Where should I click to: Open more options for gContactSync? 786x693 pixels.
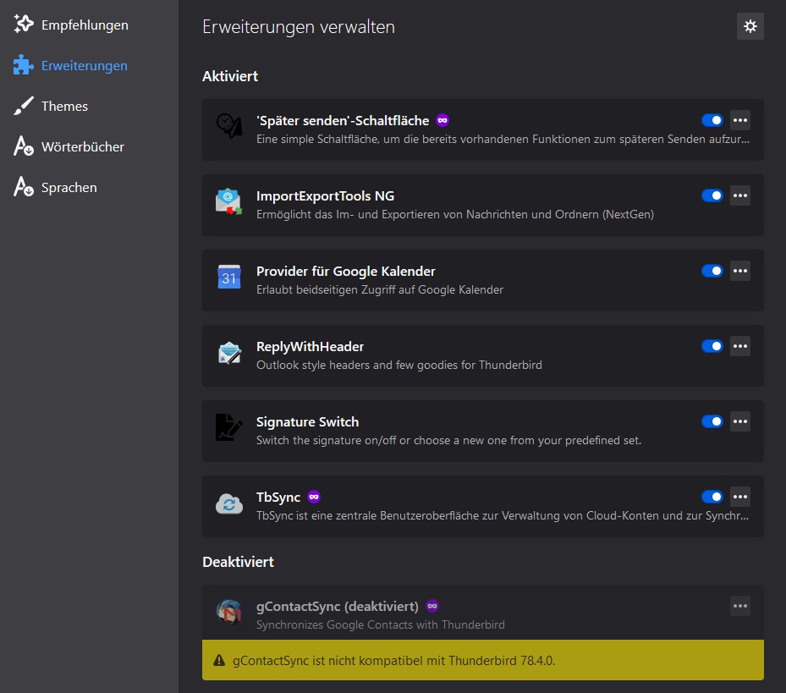click(x=740, y=606)
